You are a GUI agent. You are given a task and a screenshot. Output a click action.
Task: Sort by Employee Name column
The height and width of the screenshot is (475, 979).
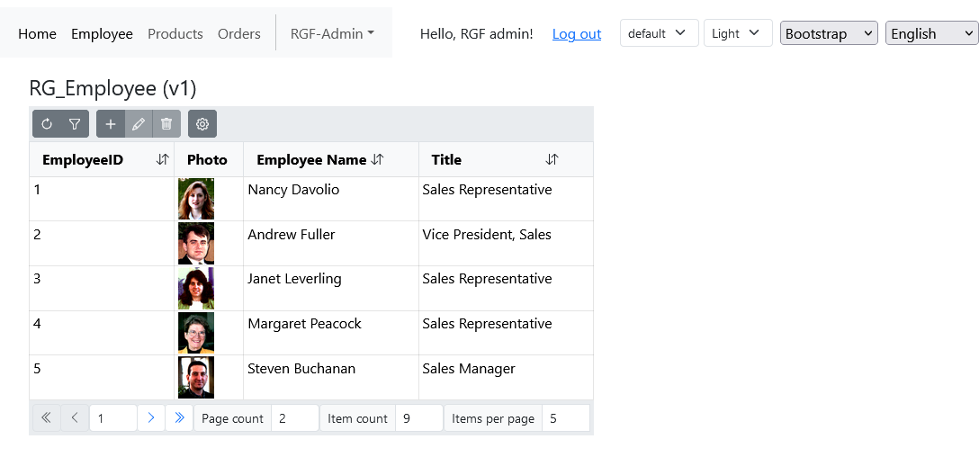[378, 159]
